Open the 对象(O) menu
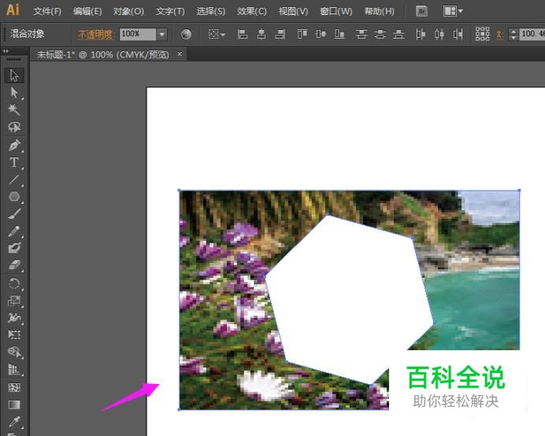 point(128,12)
